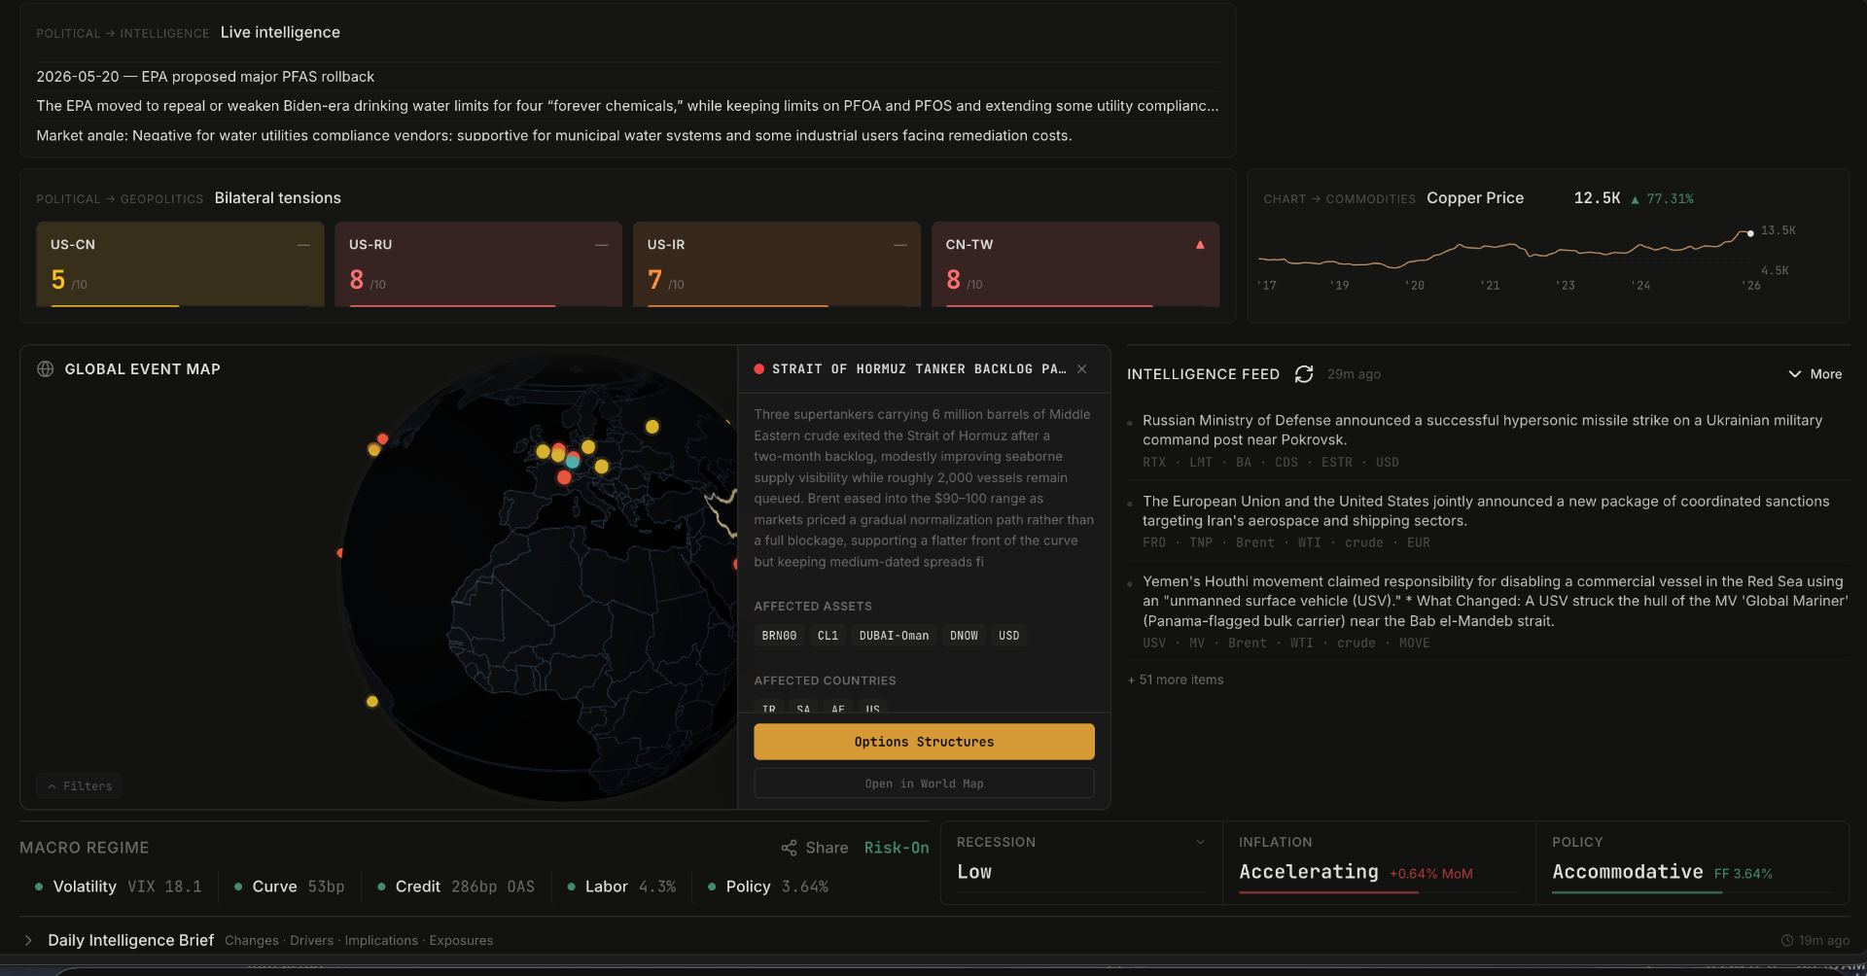Click the share icon in Macro Regime
Image resolution: width=1867 pixels, height=976 pixels.
coord(789,848)
